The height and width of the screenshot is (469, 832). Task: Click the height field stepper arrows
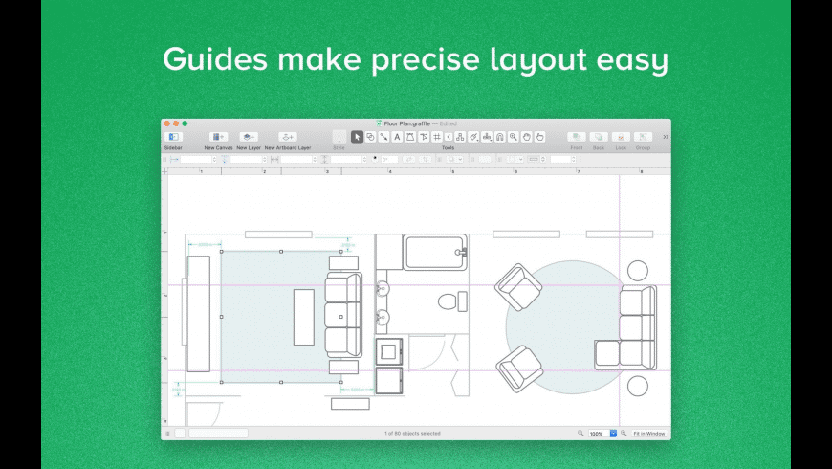[x=364, y=159]
